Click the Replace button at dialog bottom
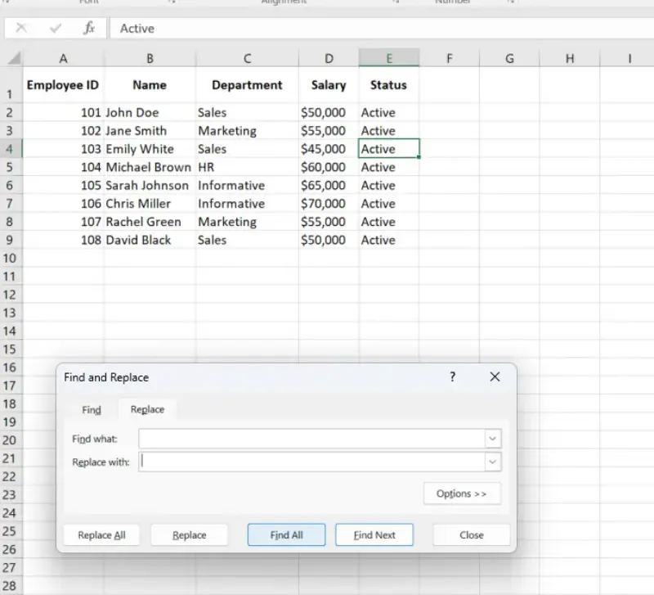The image size is (654, 595). [190, 535]
